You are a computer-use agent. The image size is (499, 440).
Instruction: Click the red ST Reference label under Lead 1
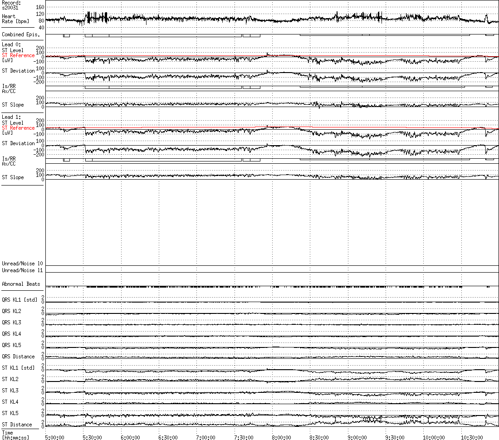pos(18,128)
